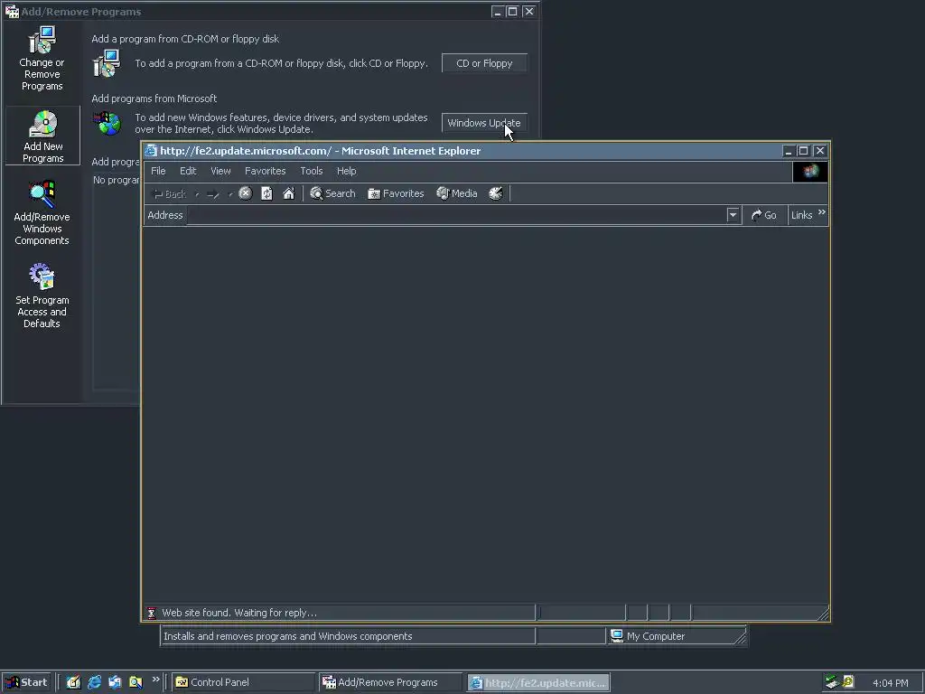Click the Forward arrow in IE toolbar
The height and width of the screenshot is (694, 925).
click(x=213, y=193)
